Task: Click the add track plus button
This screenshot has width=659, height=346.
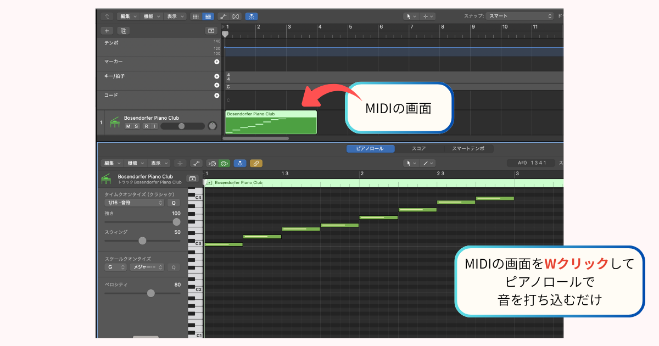Action: (107, 31)
